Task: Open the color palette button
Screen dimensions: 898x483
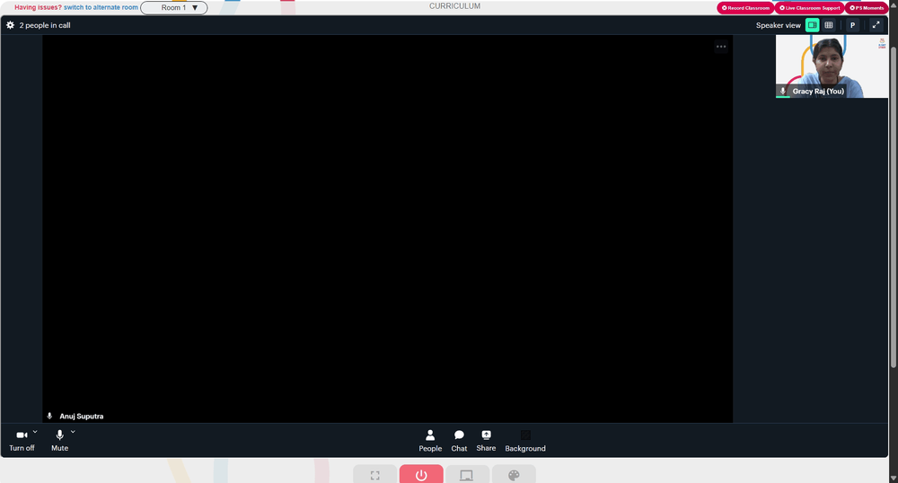Action: tap(514, 474)
